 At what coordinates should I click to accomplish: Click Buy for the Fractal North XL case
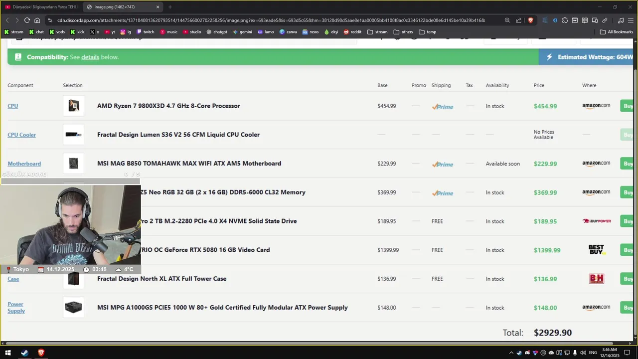point(628,279)
